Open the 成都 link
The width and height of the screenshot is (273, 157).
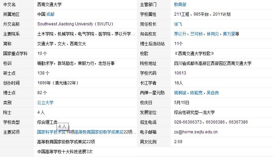click(50, 14)
